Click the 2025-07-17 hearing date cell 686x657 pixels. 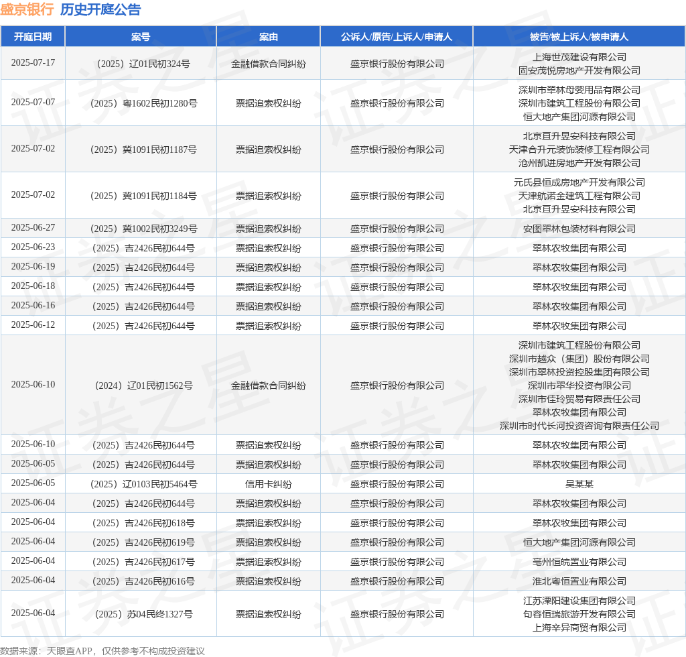pos(33,63)
